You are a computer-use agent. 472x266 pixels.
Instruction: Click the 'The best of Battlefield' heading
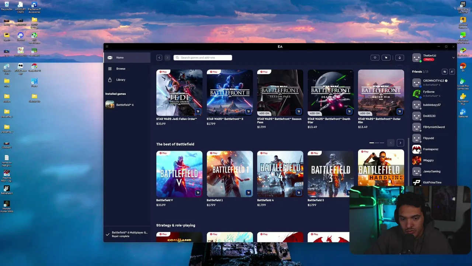(x=175, y=144)
